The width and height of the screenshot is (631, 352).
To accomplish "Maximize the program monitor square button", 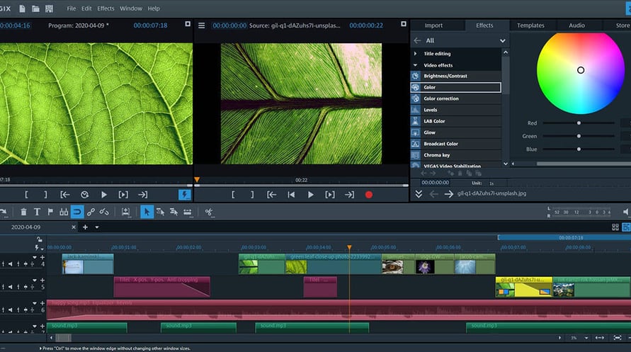I will [188, 24].
